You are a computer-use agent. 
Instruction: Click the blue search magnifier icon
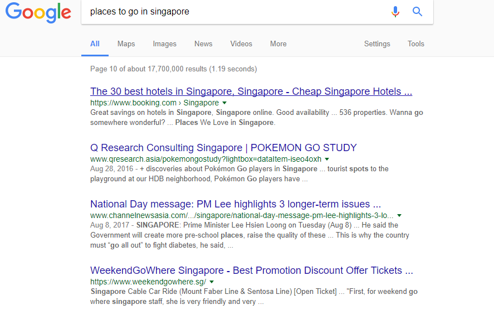(x=418, y=12)
